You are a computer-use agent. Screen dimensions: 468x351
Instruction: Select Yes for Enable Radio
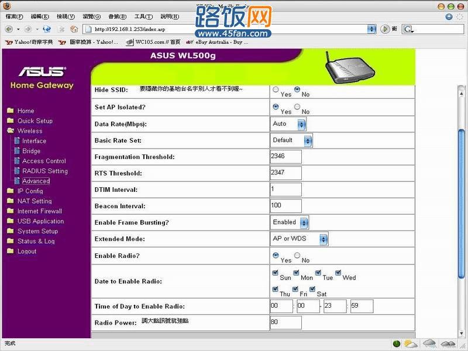pyautogui.click(x=276, y=255)
